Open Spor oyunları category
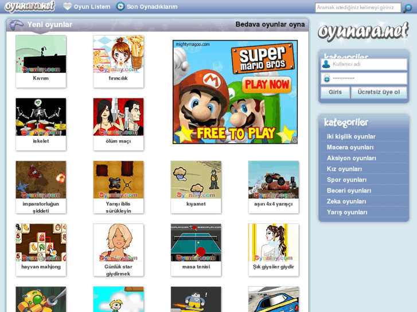The height and width of the screenshot is (312, 417). click(x=346, y=180)
